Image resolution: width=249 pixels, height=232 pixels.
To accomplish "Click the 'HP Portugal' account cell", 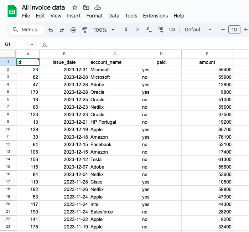I will pyautogui.click(x=115, y=122).
